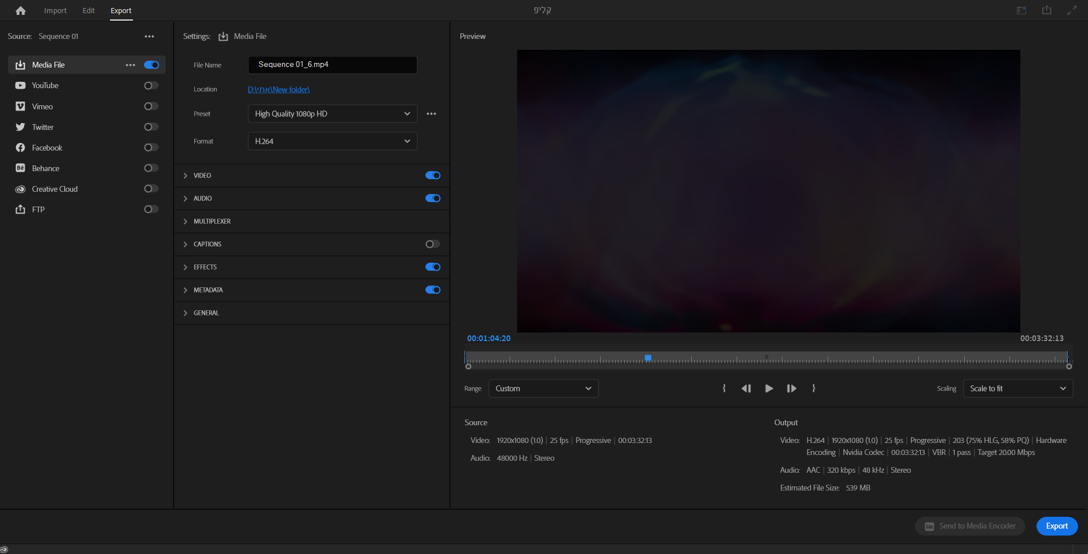1088x554 pixels.
Task: Click the current timecode 00:01:04:20
Action: coord(488,338)
